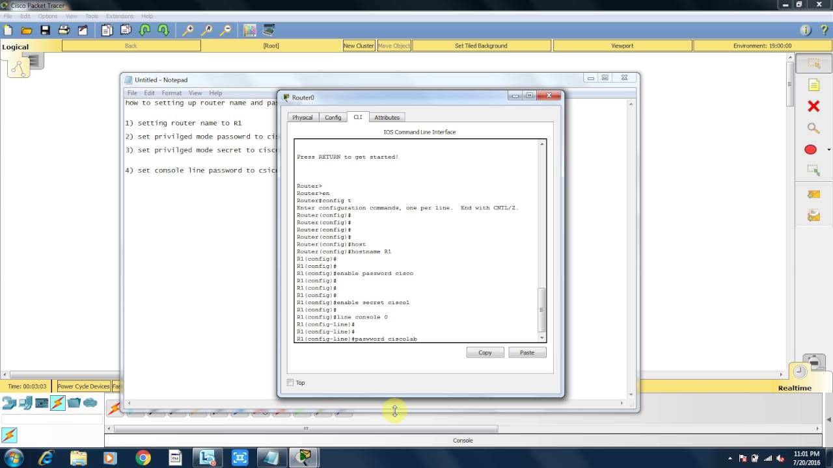Screen dimensions: 833x468
Task: Click the Copy button in CLI
Action: click(485, 352)
